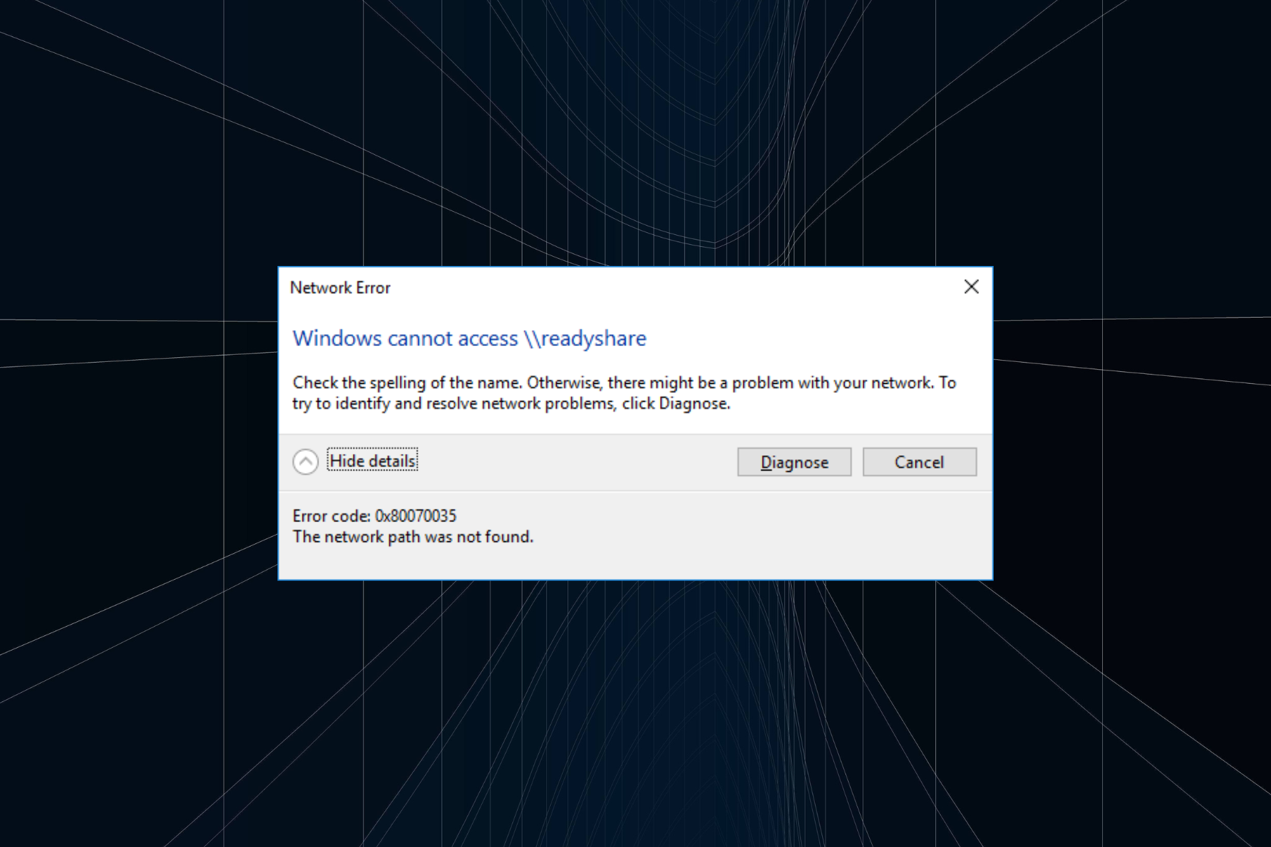
Task: Click the 'Windows cannot access \\readyshare' heading
Action: 469,338
